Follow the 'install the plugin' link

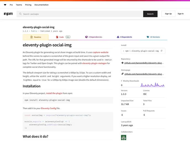[x=54, y=93]
